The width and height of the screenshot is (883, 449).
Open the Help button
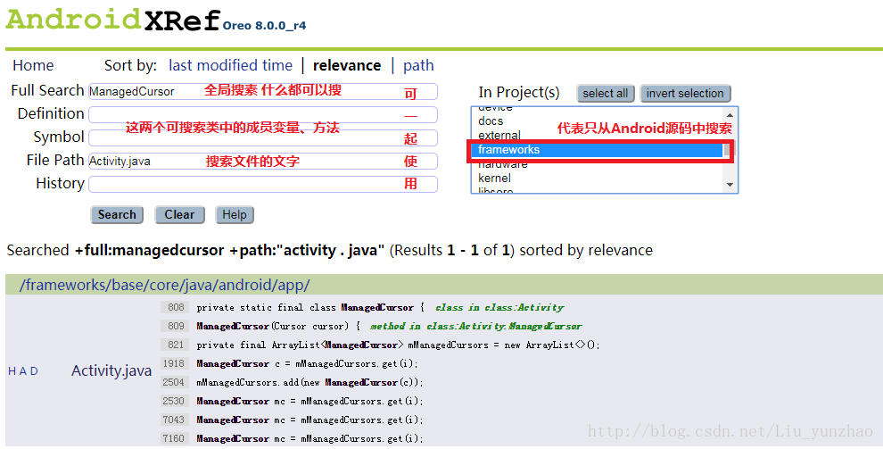tap(235, 214)
